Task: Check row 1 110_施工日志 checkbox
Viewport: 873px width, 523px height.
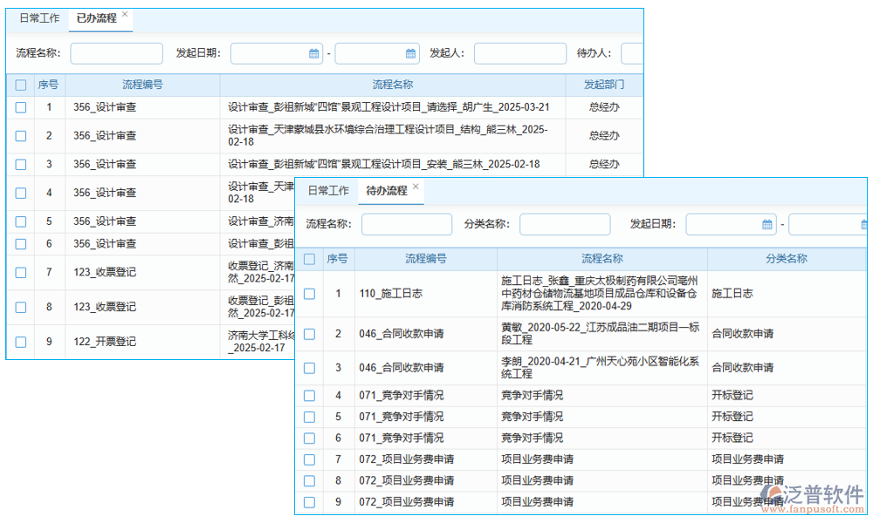Action: coord(309,294)
